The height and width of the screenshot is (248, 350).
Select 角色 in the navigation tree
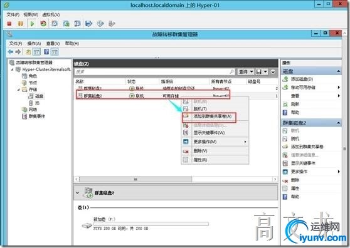click(33, 76)
